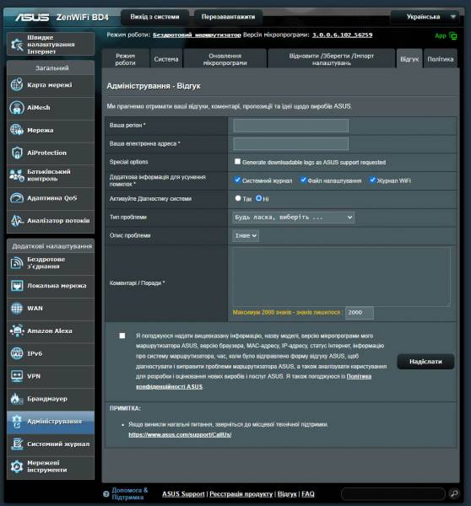The height and width of the screenshot is (506, 471).
Task: Open the asus.com support CallUs link
Action: pos(180,434)
